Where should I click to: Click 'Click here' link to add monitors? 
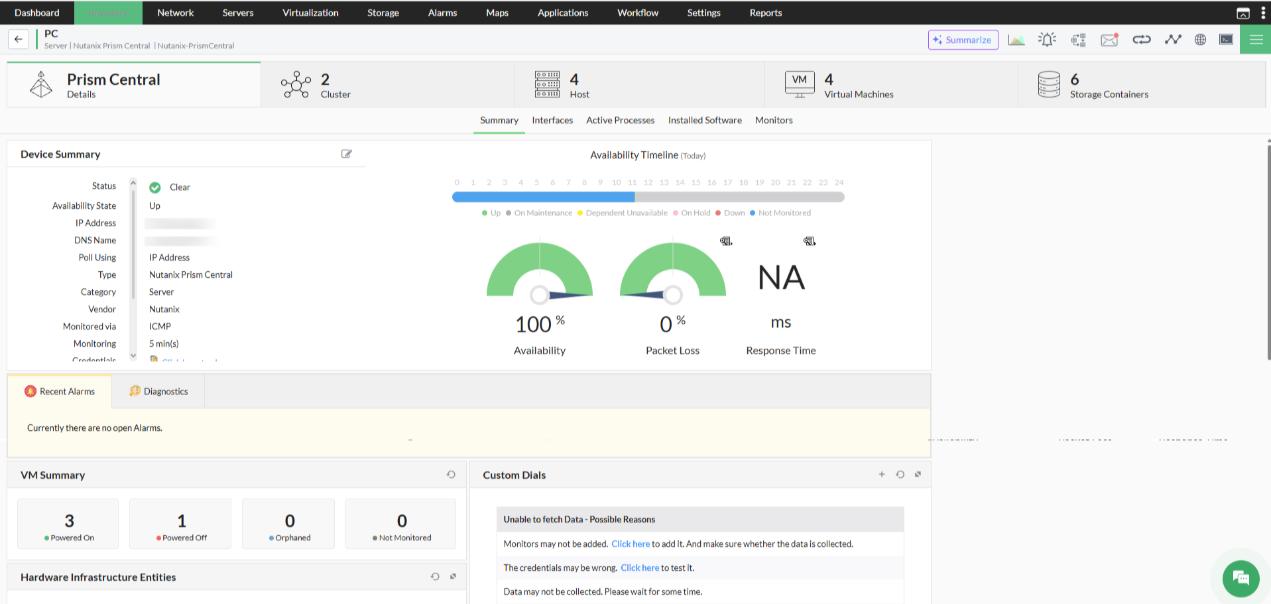coord(631,544)
